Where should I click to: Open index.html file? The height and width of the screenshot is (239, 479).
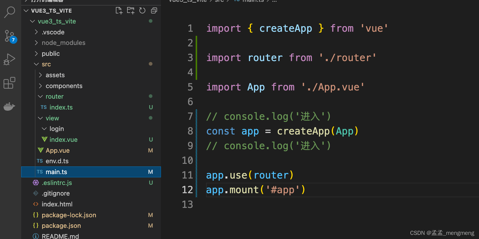(x=91, y=204)
